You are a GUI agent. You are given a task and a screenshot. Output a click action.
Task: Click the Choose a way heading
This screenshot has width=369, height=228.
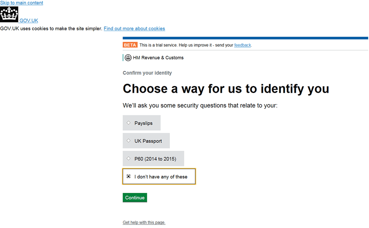coord(226,89)
